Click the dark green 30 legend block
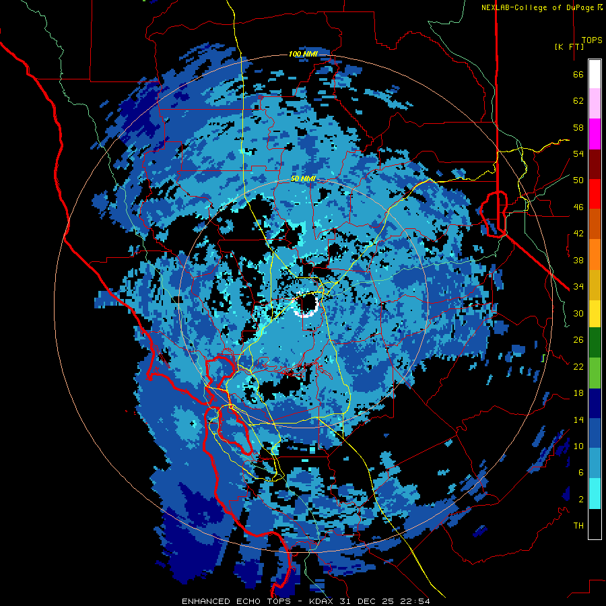The image size is (606, 606). [595, 343]
